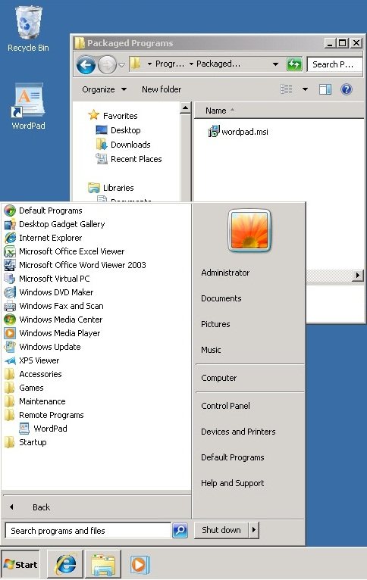The width and height of the screenshot is (367, 580).
Task: Open the address bar history dropdown
Action: point(275,64)
